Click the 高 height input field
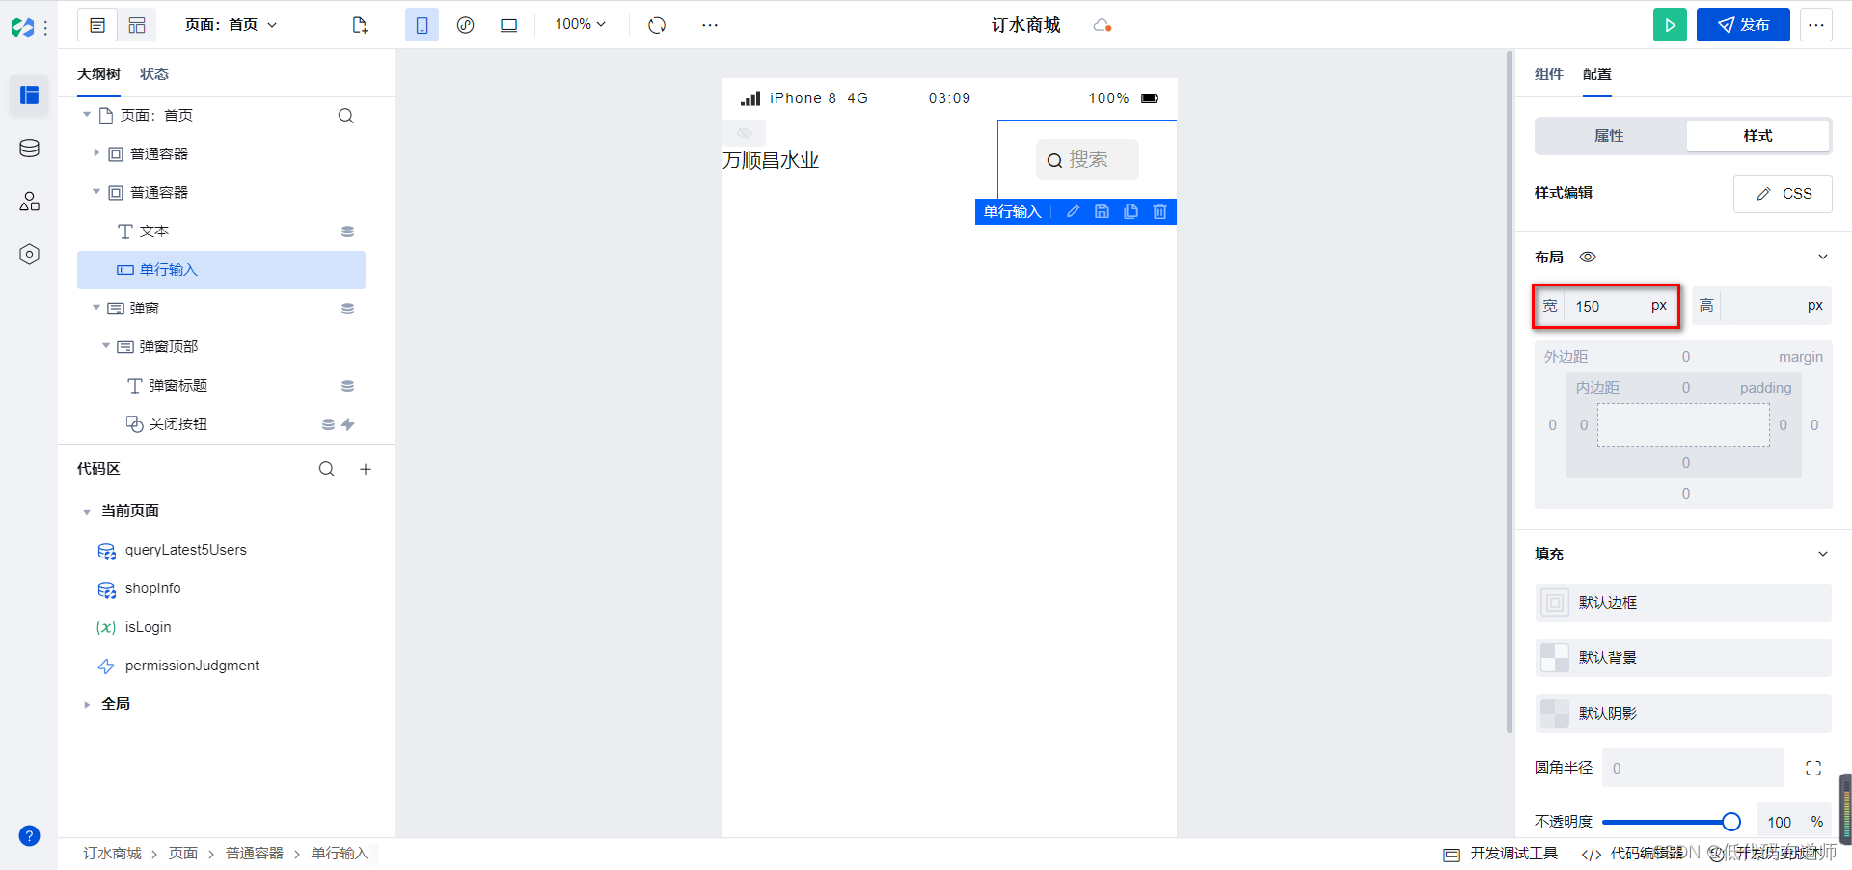 tap(1761, 306)
